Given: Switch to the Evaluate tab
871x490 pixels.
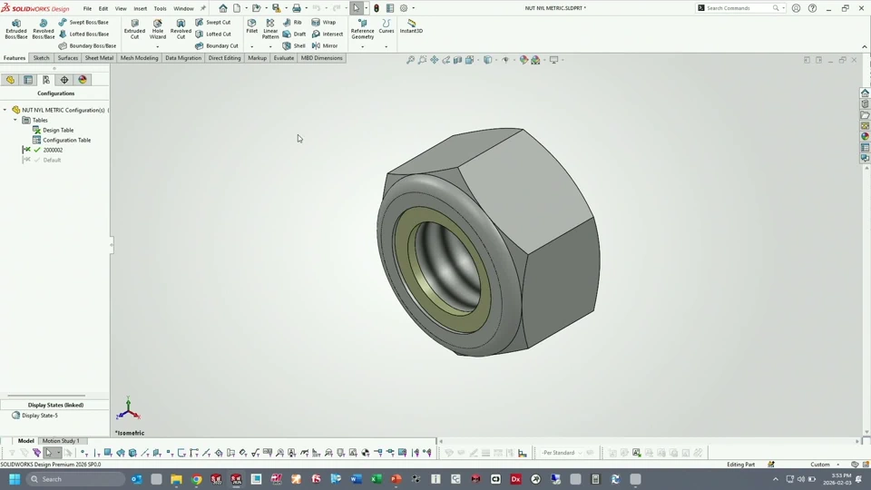Looking at the screenshot, I should click(283, 58).
